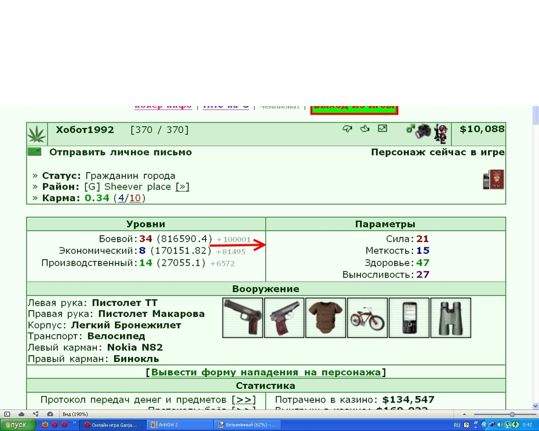The width and height of the screenshot is (539, 431).
Task: Open the Nokia N82 phone image
Action: click(409, 318)
